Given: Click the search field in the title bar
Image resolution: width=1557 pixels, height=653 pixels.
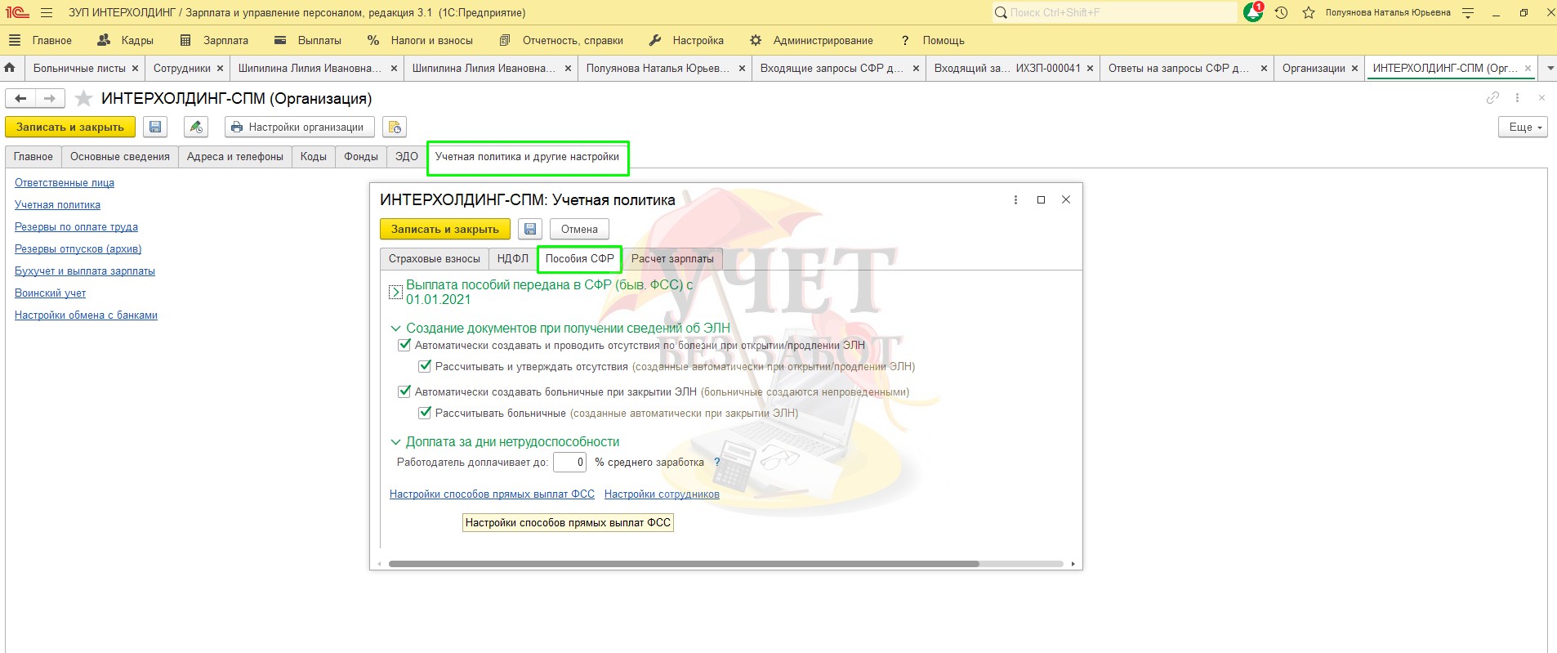Looking at the screenshot, I should (x=1115, y=13).
